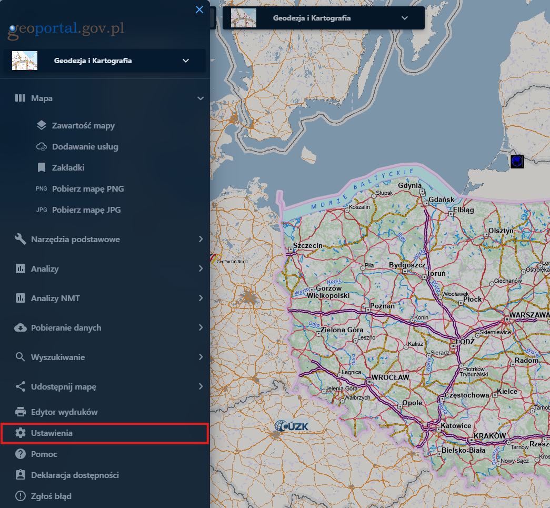Screen dimensions: 550x508
Task: Click the PNG icon to download map
Action: tap(42, 189)
